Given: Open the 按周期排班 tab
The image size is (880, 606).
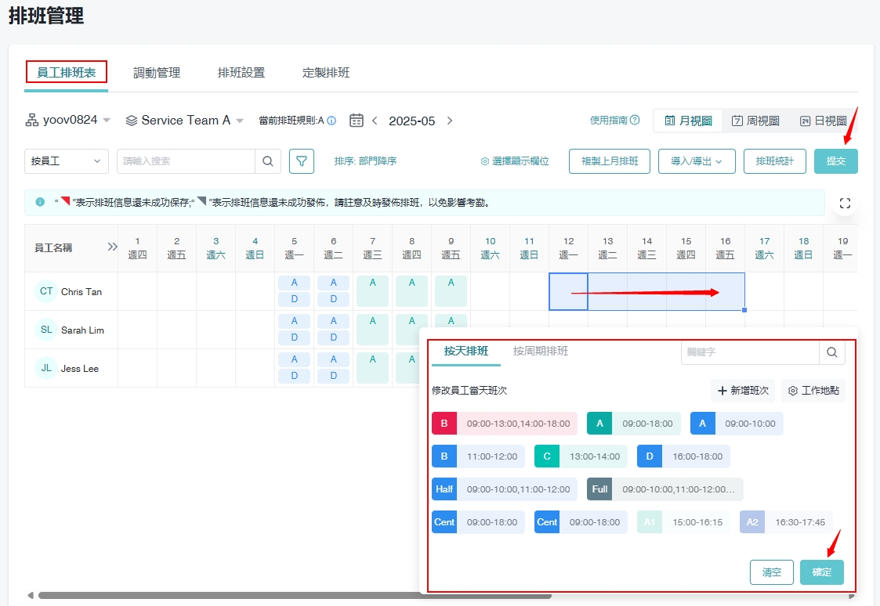Looking at the screenshot, I should click(x=541, y=351).
